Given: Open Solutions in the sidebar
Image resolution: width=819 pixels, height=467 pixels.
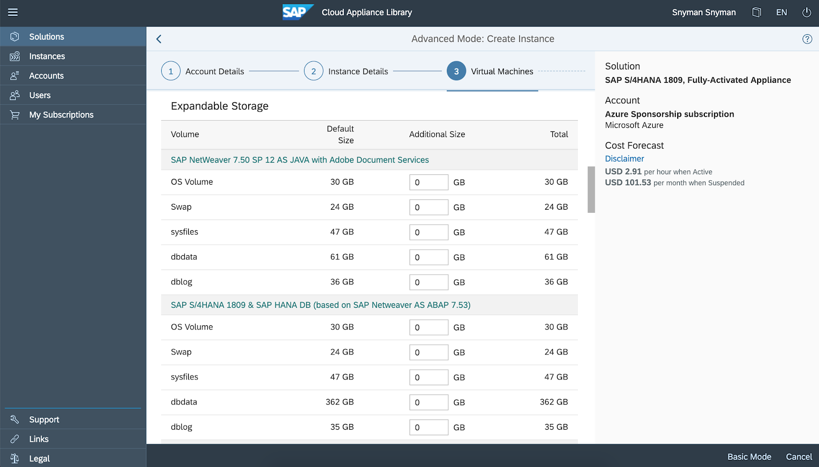Looking at the screenshot, I should (73, 37).
